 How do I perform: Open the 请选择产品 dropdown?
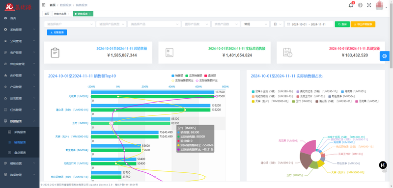click(x=154, y=24)
